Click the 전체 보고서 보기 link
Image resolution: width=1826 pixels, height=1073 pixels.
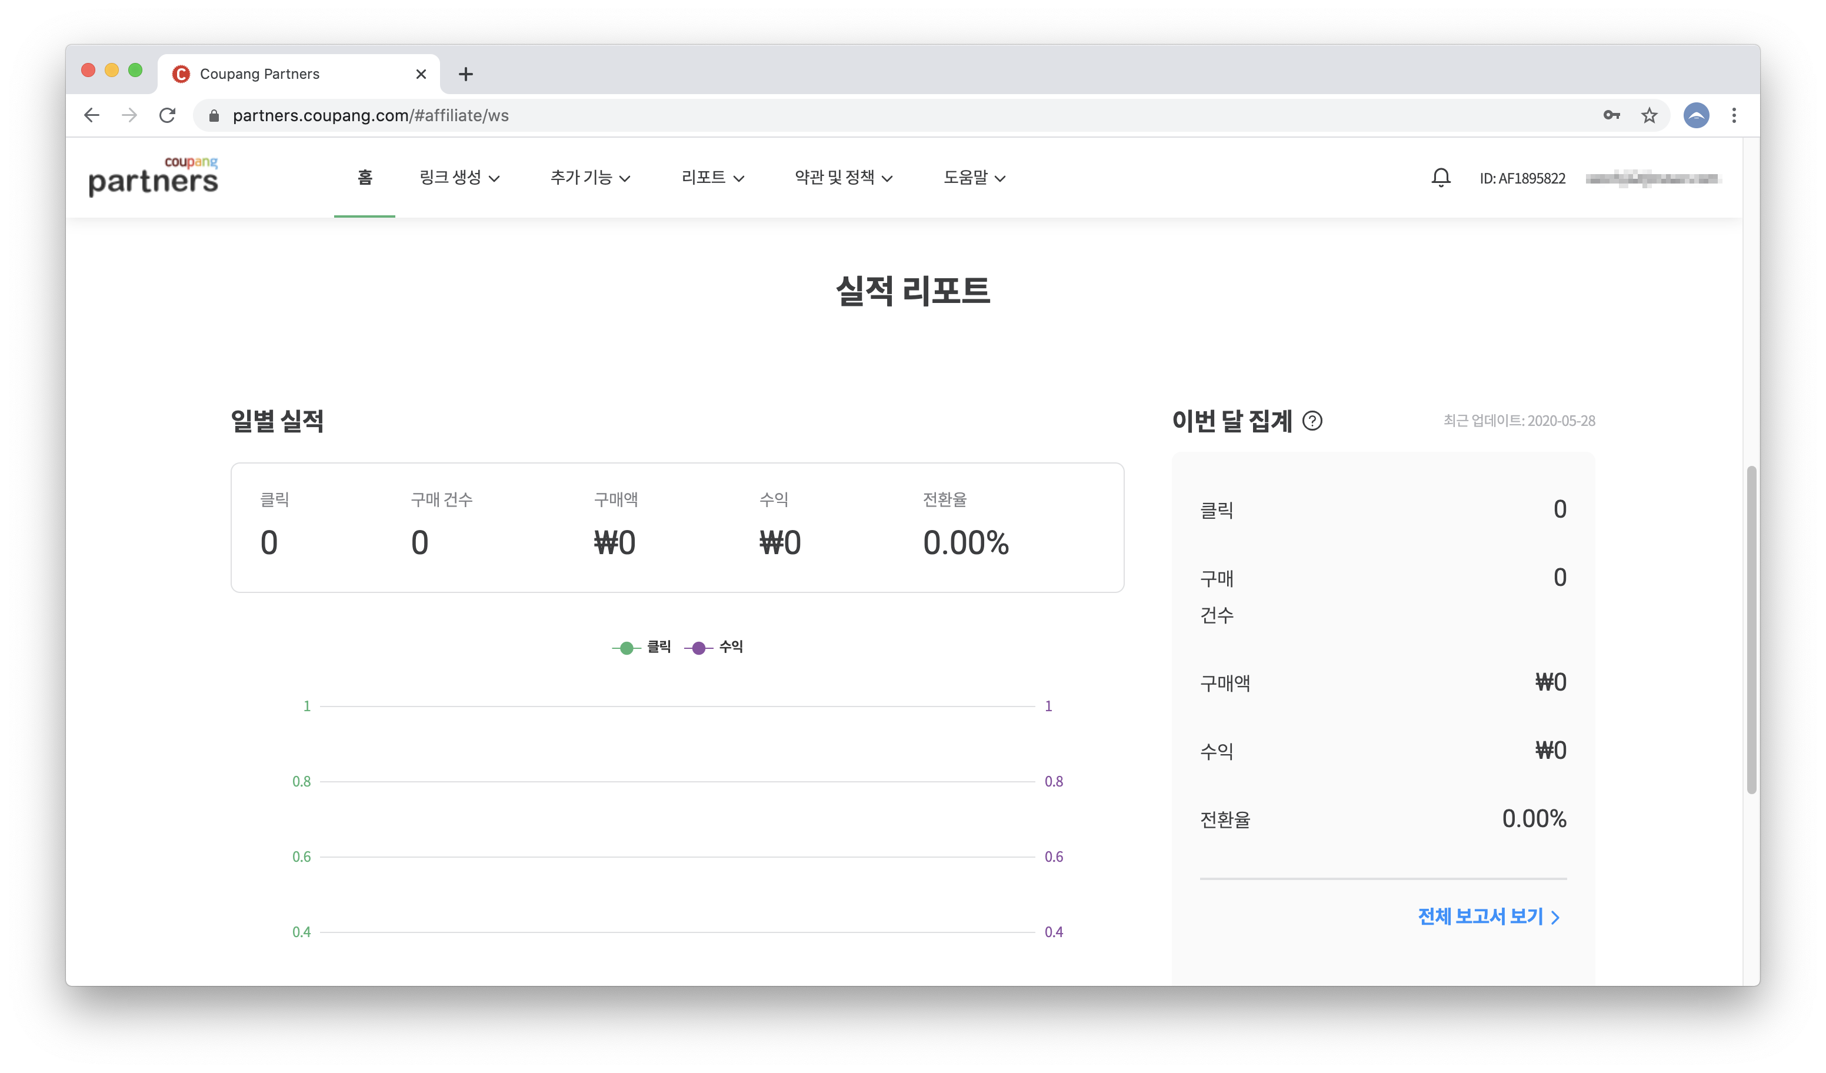click(x=1488, y=917)
